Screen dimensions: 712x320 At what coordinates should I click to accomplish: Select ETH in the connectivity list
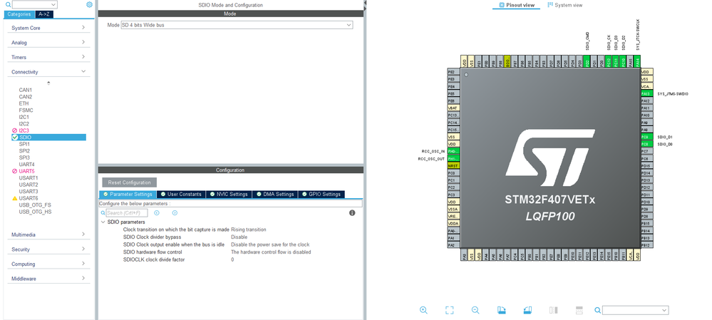[x=24, y=103]
